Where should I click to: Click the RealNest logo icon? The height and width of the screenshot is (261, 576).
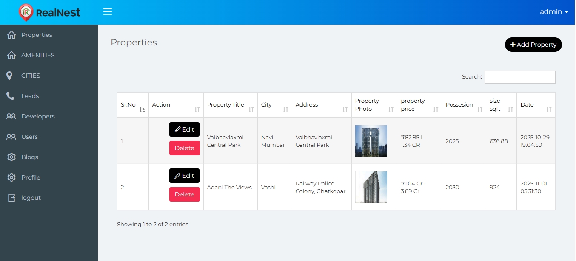pos(26,12)
